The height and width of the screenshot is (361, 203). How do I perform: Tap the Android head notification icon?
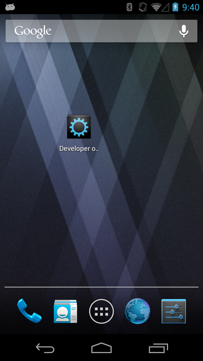click(10, 7)
